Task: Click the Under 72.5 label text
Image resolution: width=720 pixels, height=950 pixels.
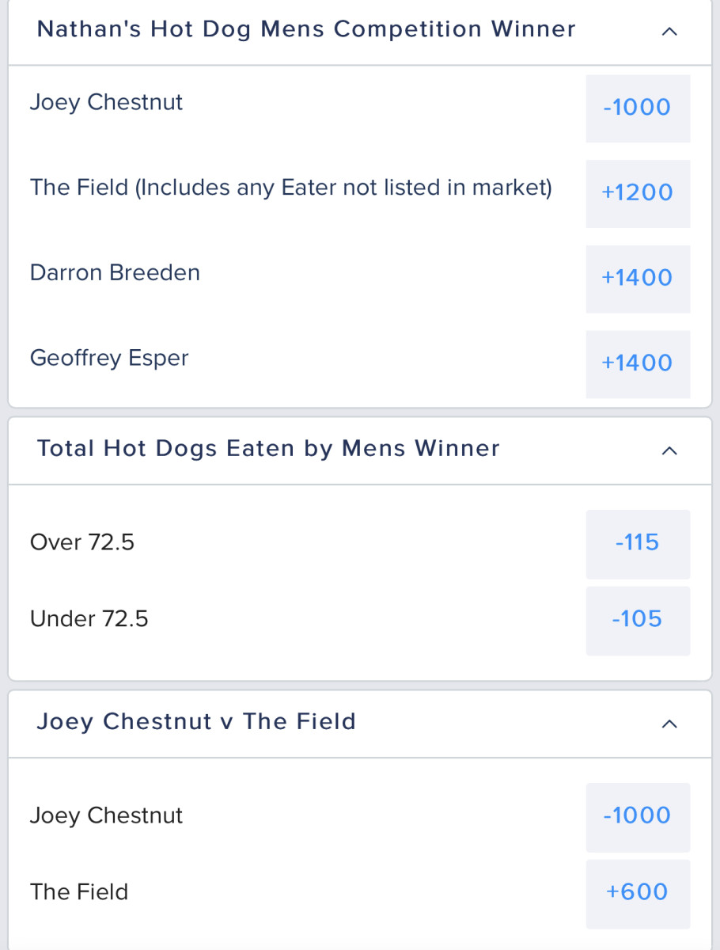Action: (89, 619)
